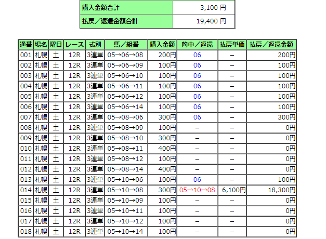326x239 pixels.
Task: Click the blue 06 link in row 001
Action: pyautogui.click(x=197, y=55)
